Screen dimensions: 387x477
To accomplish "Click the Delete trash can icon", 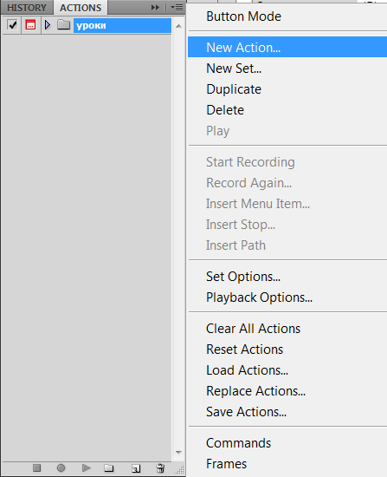I will point(160,467).
